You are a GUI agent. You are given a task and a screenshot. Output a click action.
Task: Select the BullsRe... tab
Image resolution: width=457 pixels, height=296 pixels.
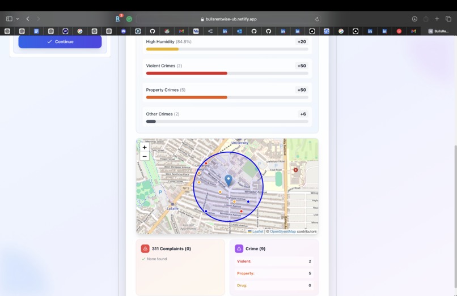coord(439,31)
